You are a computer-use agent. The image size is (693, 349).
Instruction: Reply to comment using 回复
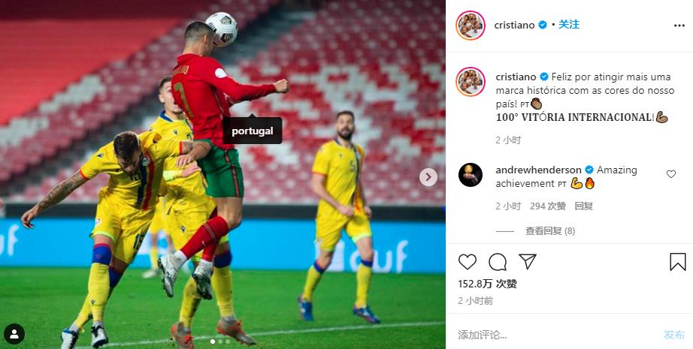point(583,206)
